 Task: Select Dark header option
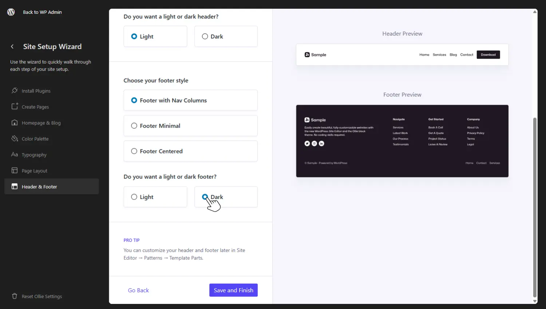[x=226, y=36]
